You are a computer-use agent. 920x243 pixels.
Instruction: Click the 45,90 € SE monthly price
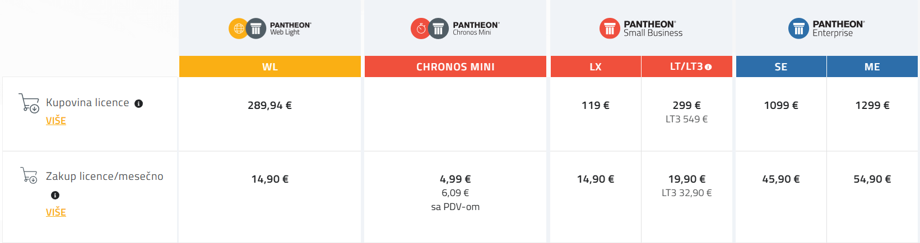[x=781, y=179]
